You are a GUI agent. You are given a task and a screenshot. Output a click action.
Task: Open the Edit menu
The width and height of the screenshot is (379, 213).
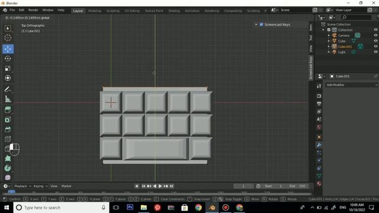pyautogui.click(x=21, y=10)
